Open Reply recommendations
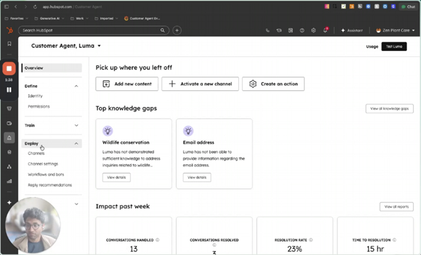The height and width of the screenshot is (255, 421). (50, 185)
